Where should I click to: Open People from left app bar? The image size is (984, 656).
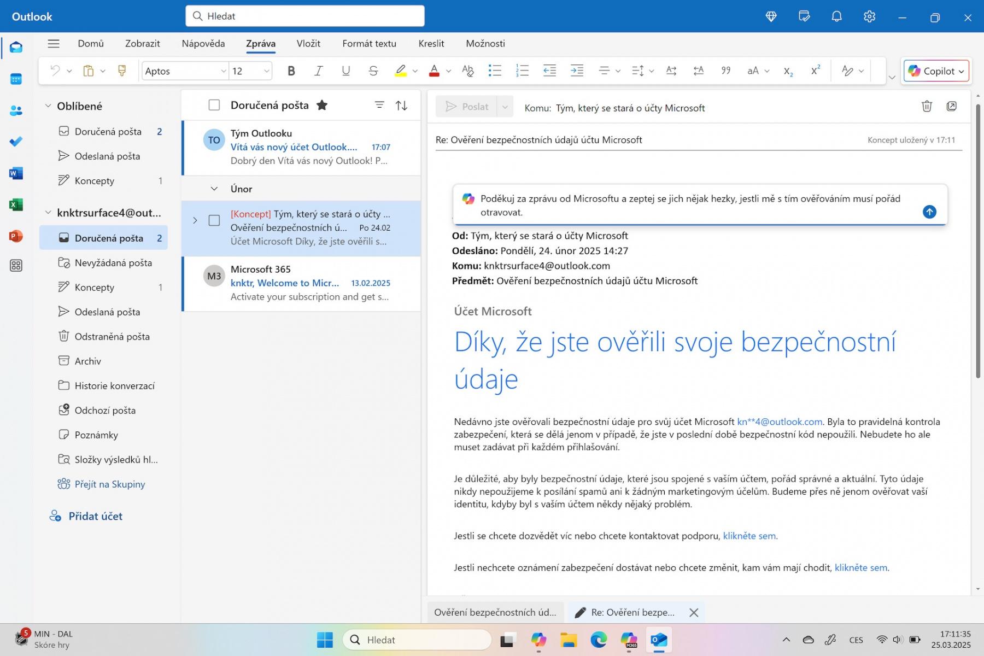16,111
